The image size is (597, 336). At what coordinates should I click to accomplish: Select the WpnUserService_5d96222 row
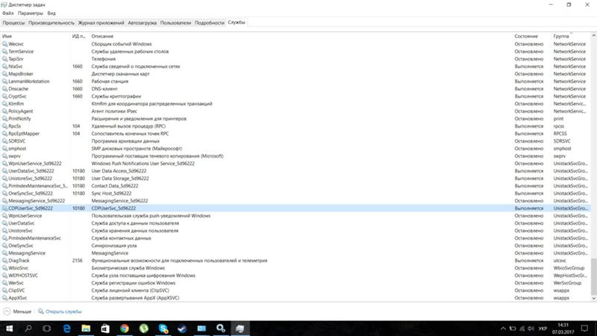296,164
